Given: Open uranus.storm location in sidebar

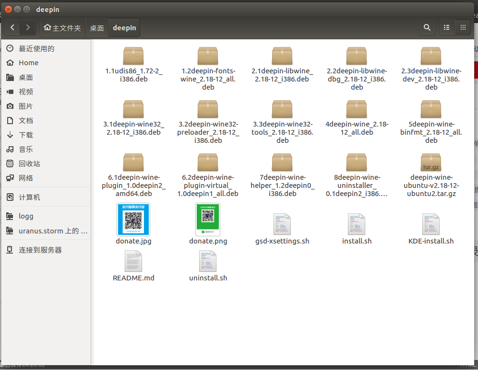Looking at the screenshot, I should [46, 231].
